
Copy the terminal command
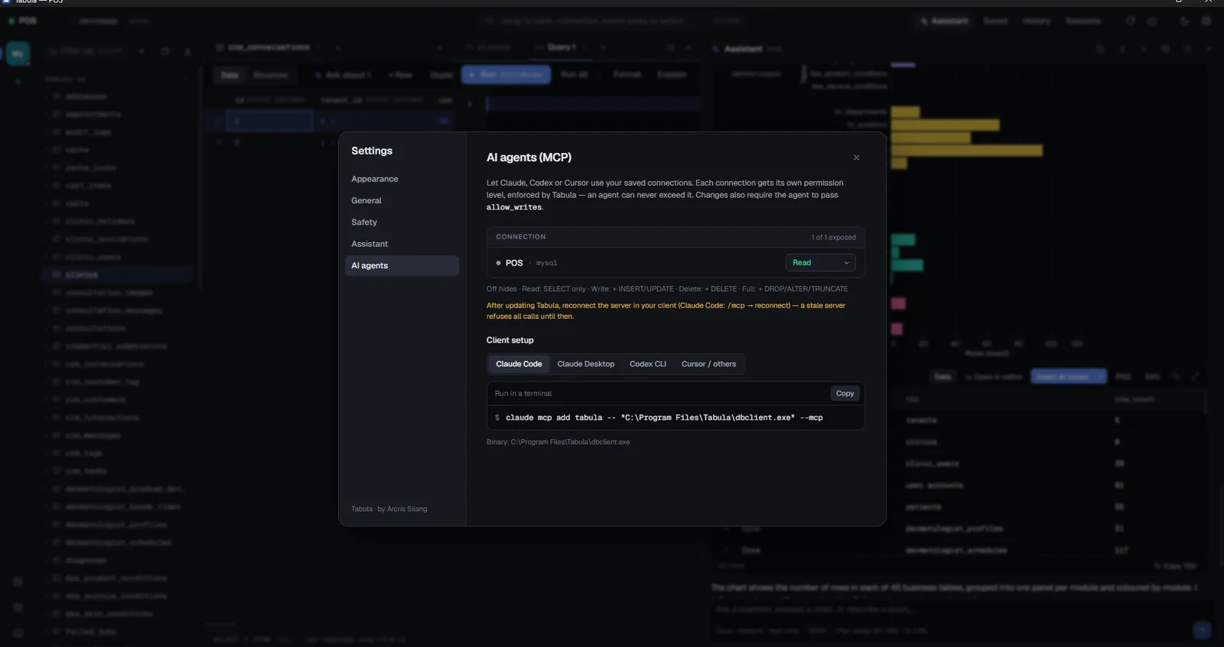(x=845, y=394)
